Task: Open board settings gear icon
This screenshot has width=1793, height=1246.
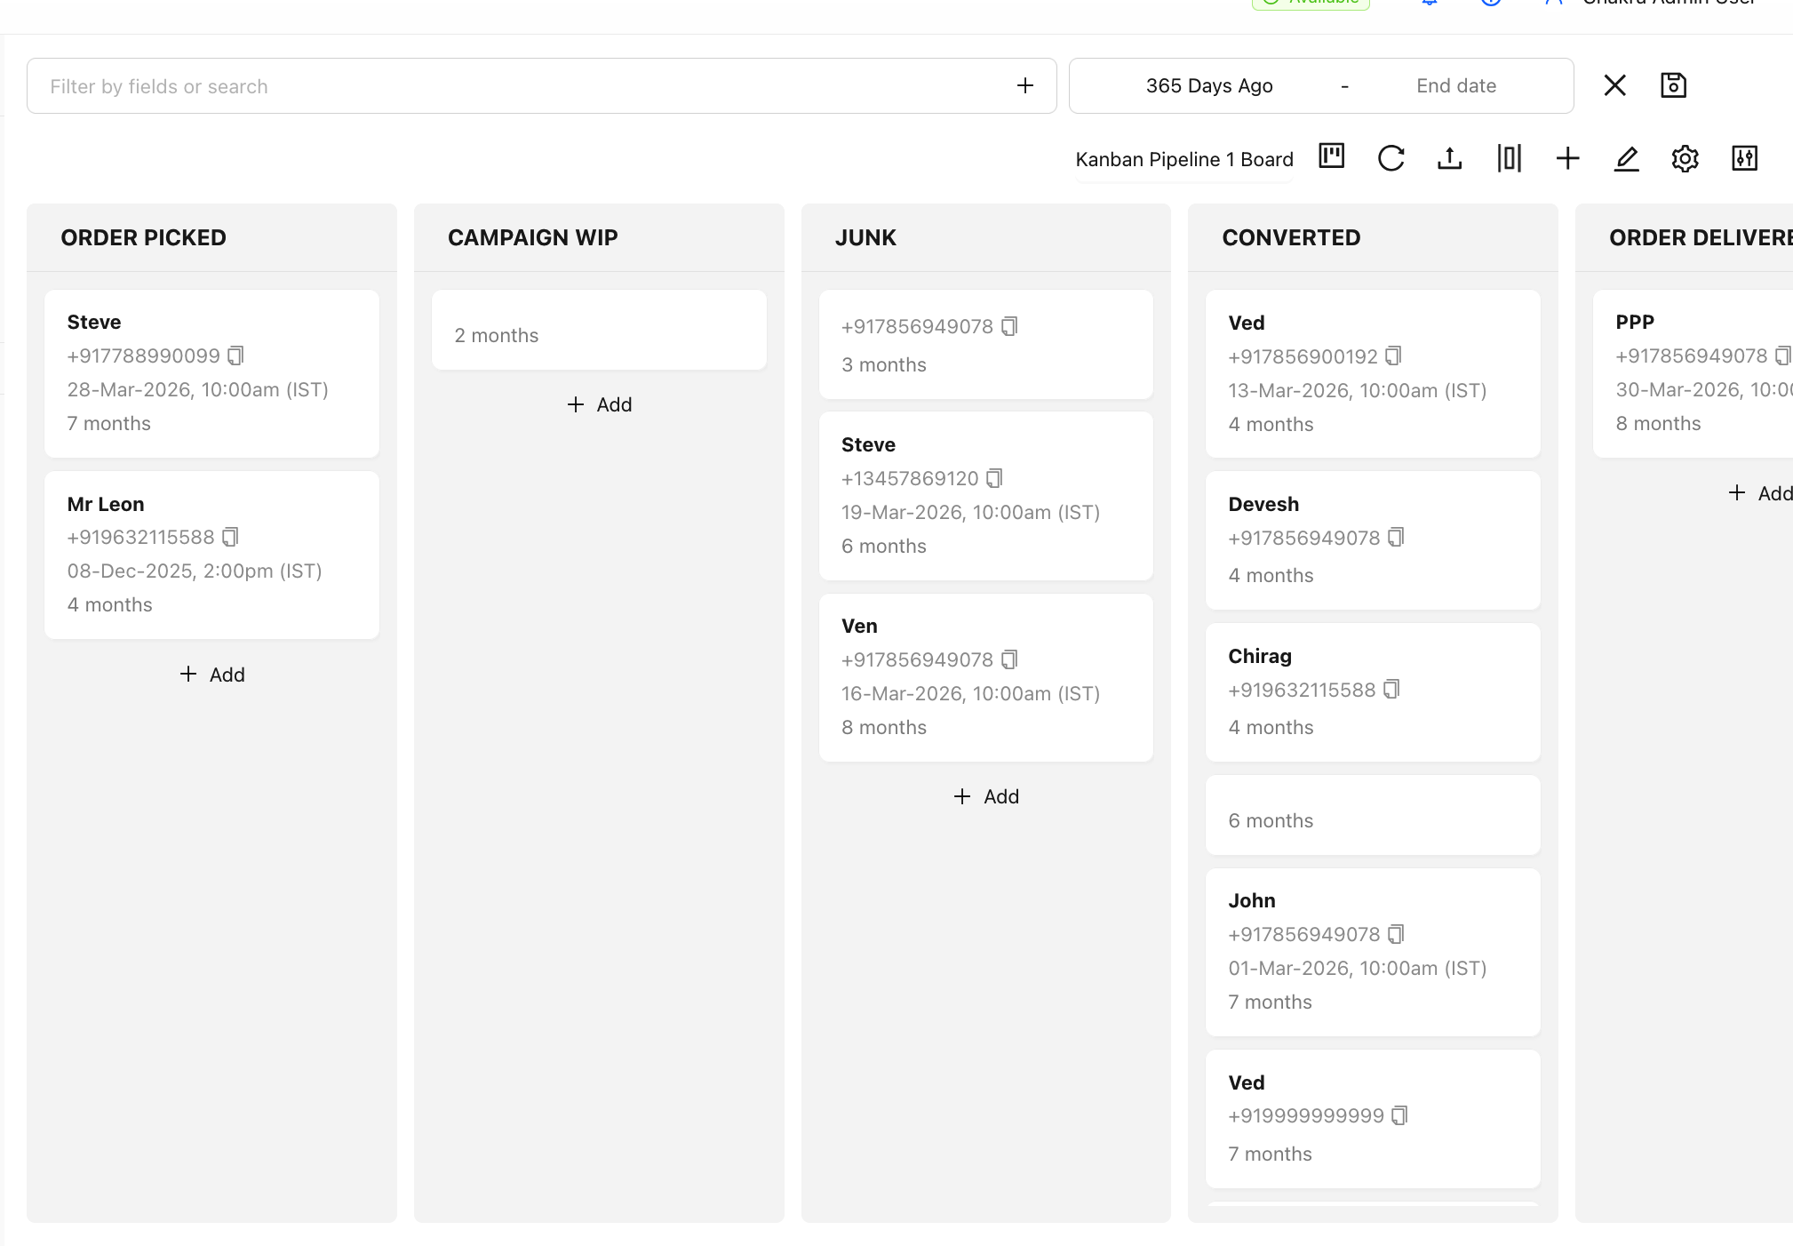Action: pyautogui.click(x=1685, y=158)
